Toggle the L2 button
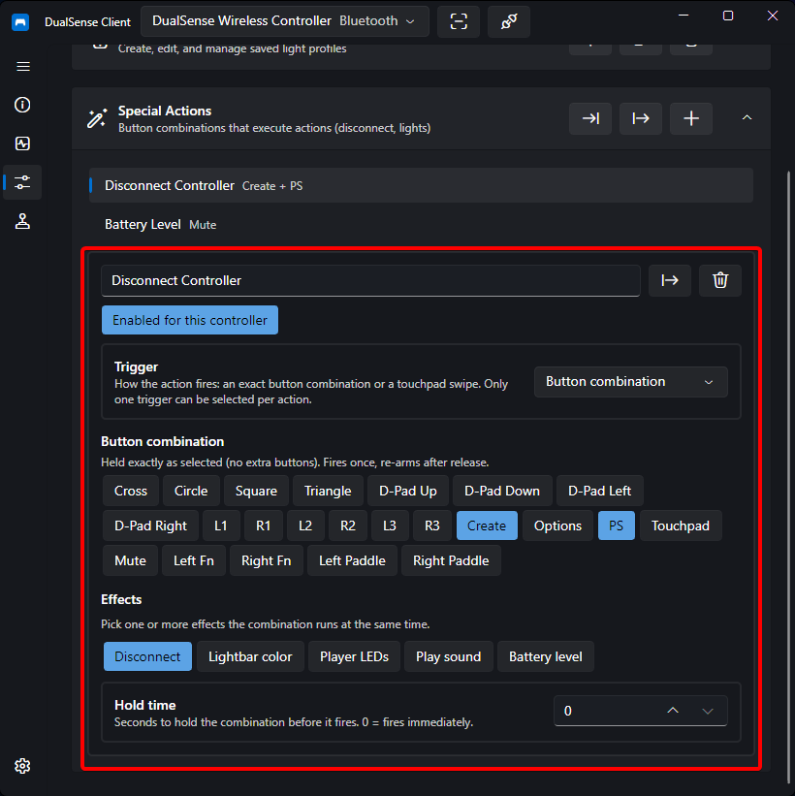Screen dimensions: 795x796 tap(305, 525)
